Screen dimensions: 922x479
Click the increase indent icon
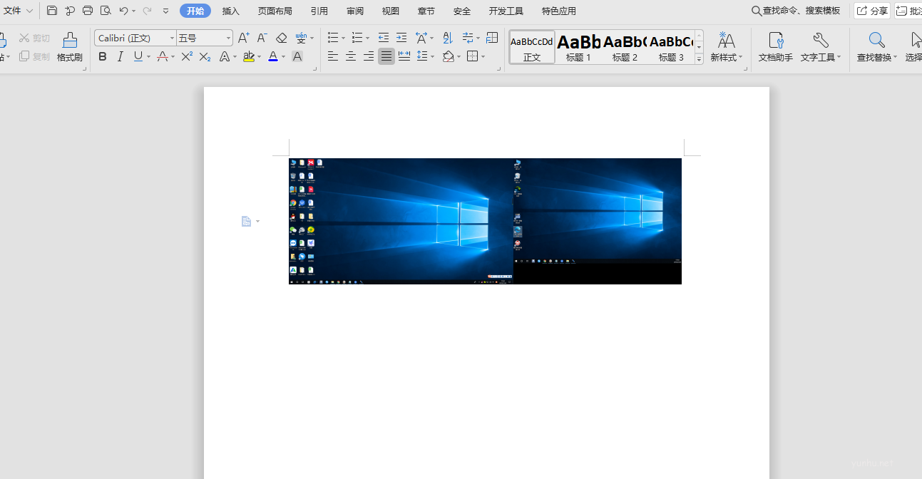[x=401, y=38]
